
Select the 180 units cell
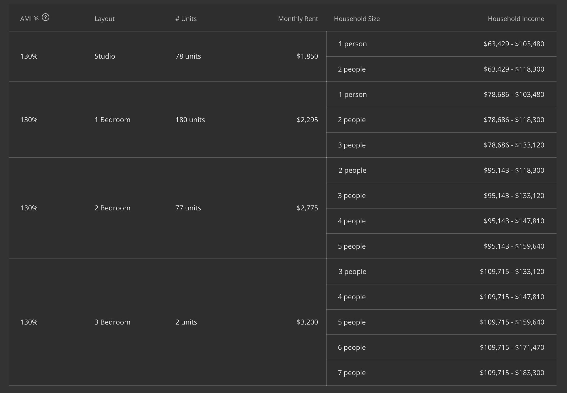coord(190,120)
